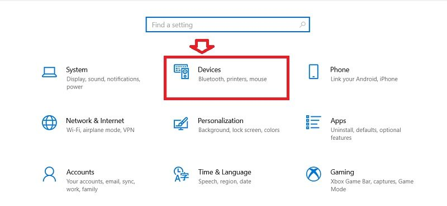The height and width of the screenshot is (206, 447).
Task: Open the Time & Language clock icon
Action: click(x=181, y=174)
